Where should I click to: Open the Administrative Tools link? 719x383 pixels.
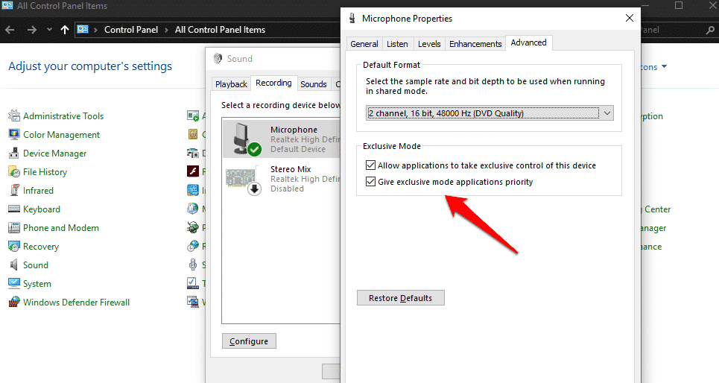point(63,116)
